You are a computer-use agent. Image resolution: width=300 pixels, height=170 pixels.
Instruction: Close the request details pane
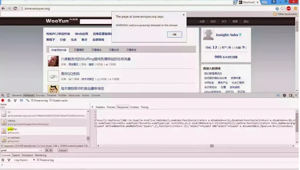(92, 107)
